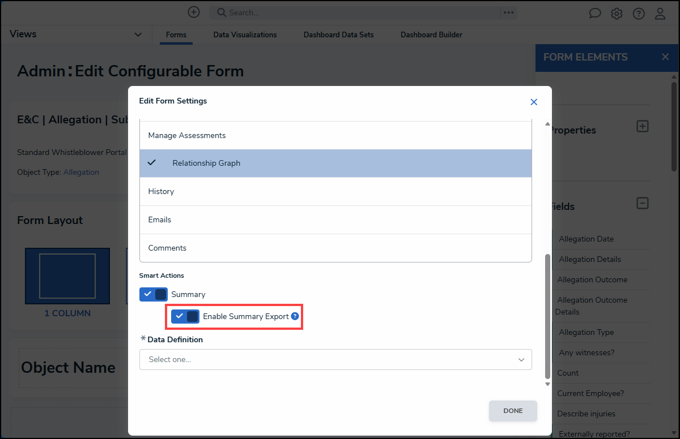Image resolution: width=680 pixels, height=439 pixels.
Task: Collapse Fields using the minus icon
Action: click(642, 203)
